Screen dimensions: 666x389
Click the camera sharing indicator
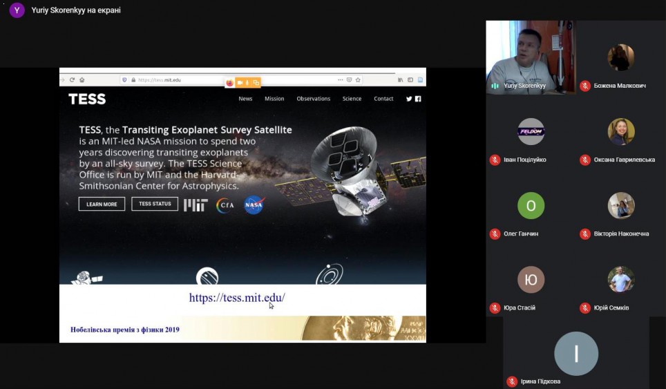click(x=240, y=82)
